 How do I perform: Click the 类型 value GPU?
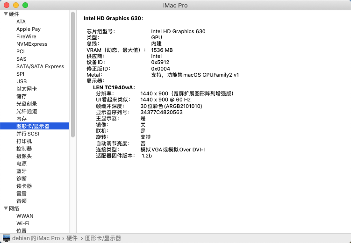pyautogui.click(x=157, y=37)
